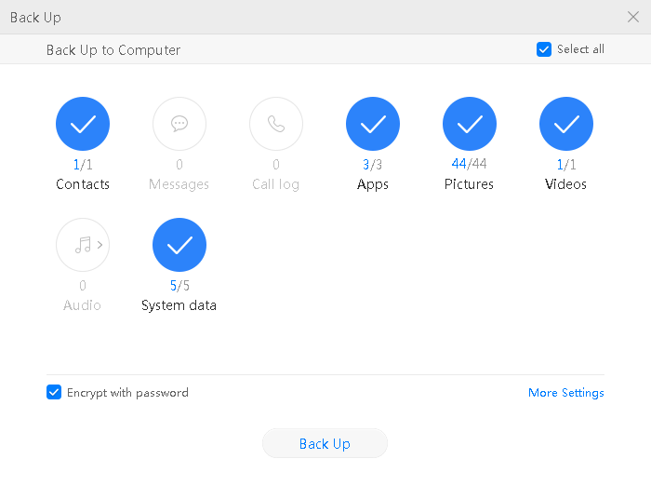Expand the Audio arrow chevron
Viewport: 651px width, 486px height.
pyautogui.click(x=100, y=245)
